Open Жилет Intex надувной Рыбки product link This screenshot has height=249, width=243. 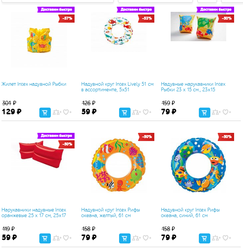point(34,84)
